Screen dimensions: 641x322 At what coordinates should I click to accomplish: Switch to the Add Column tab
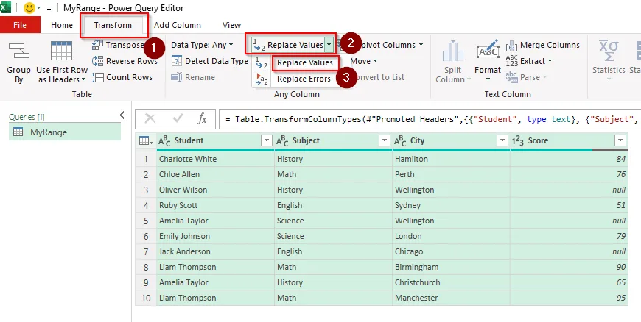178,25
